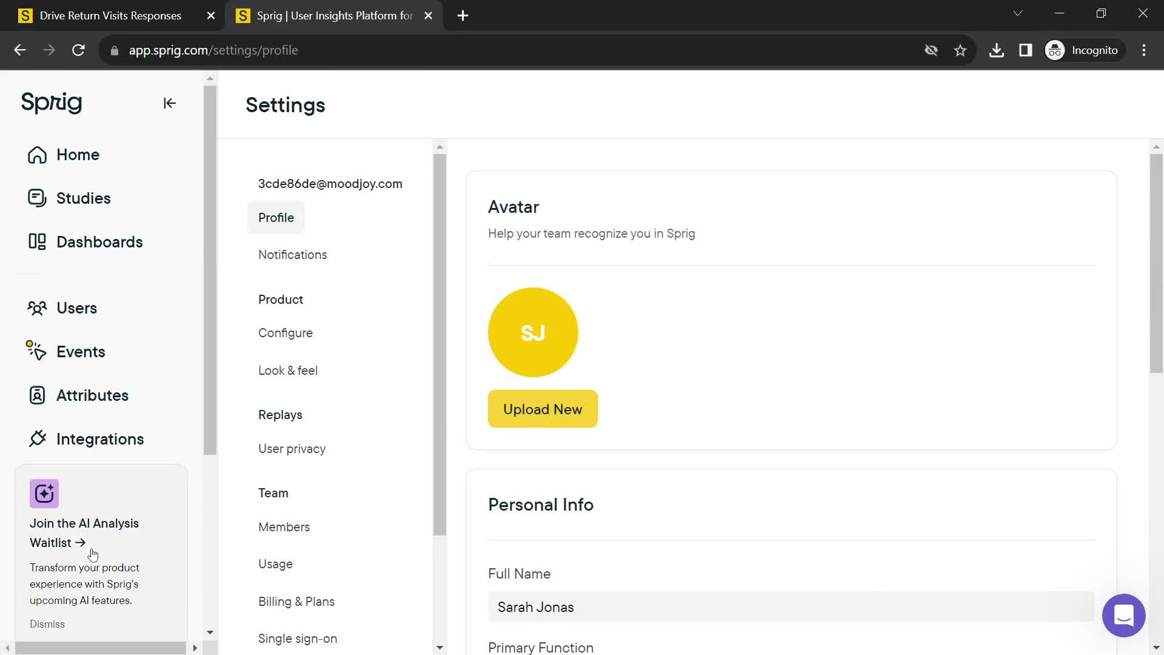View site info lock icon
This screenshot has height=655, width=1164.
[114, 51]
